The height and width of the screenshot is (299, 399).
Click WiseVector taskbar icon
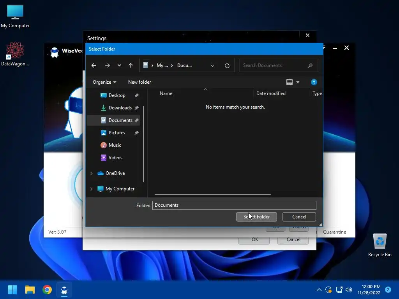point(64,290)
